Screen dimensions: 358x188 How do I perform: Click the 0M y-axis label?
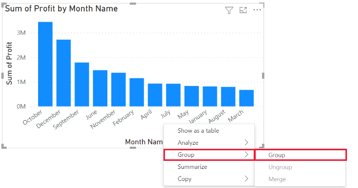[x=21, y=107]
